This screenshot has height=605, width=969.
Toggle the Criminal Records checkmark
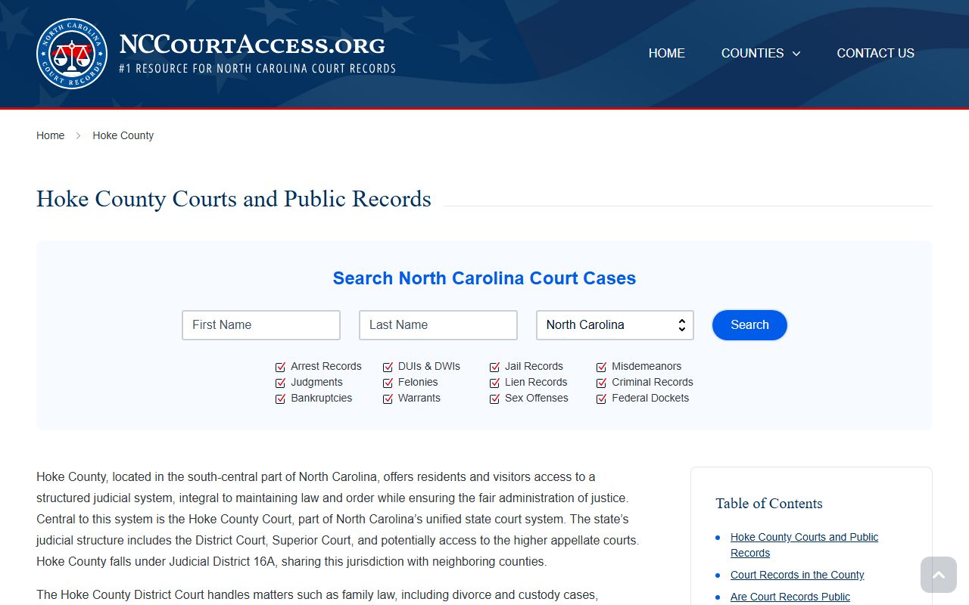coord(601,383)
